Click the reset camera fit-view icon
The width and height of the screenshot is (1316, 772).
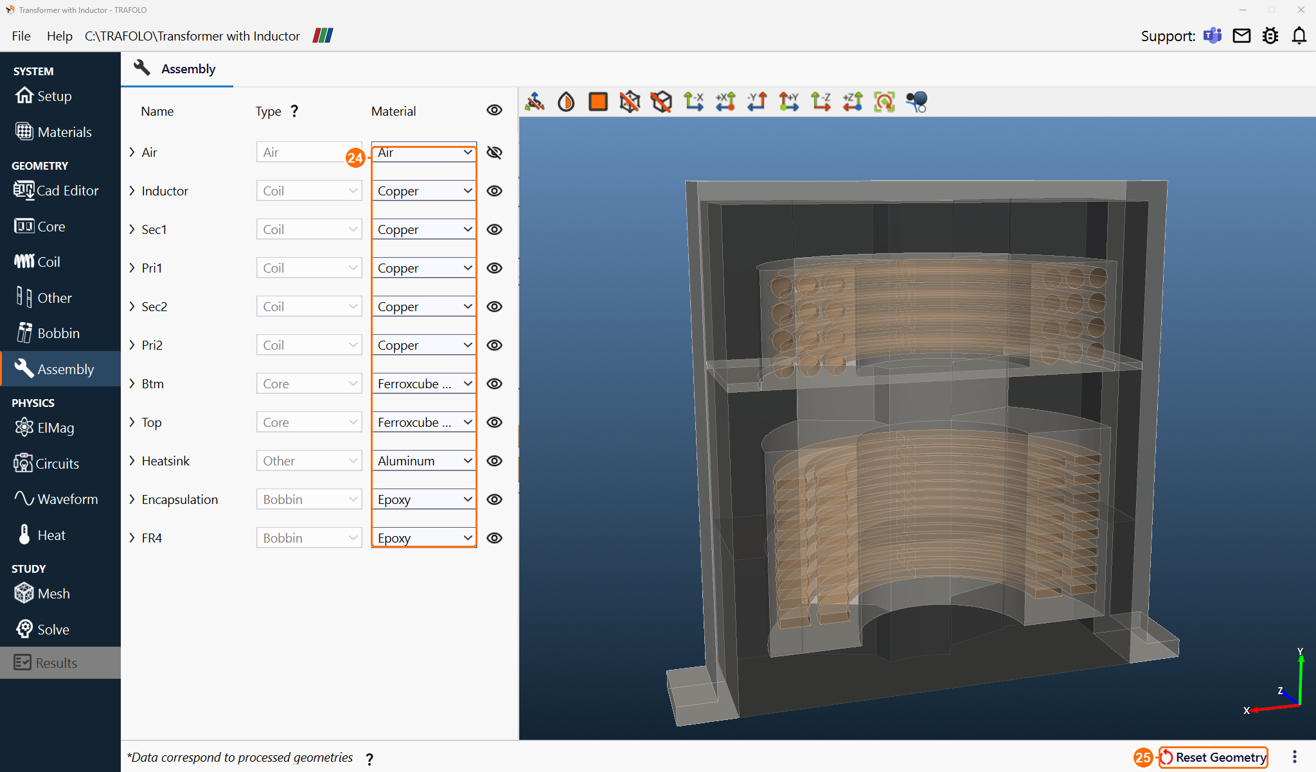(884, 102)
